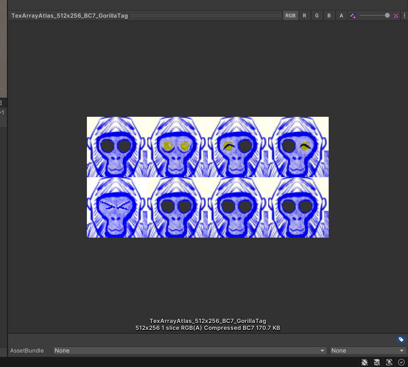408x367 pixels.
Task: Open the left panel three-dot menu
Action: 1,103
